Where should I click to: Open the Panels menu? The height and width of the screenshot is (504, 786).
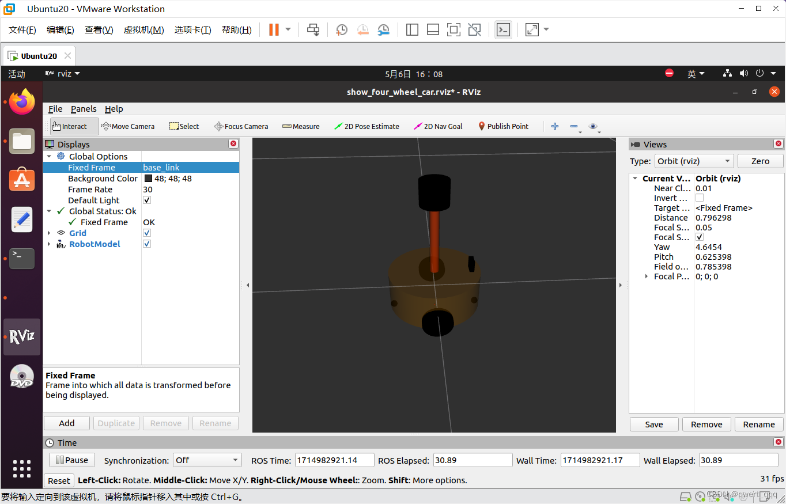pyautogui.click(x=84, y=109)
